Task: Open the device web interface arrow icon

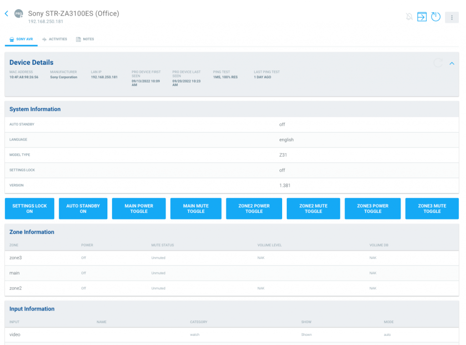Action: click(x=422, y=17)
